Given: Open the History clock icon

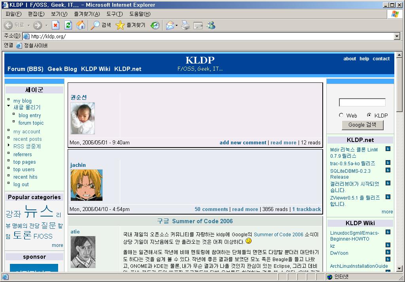Looking at the screenshot, I should (155, 25).
